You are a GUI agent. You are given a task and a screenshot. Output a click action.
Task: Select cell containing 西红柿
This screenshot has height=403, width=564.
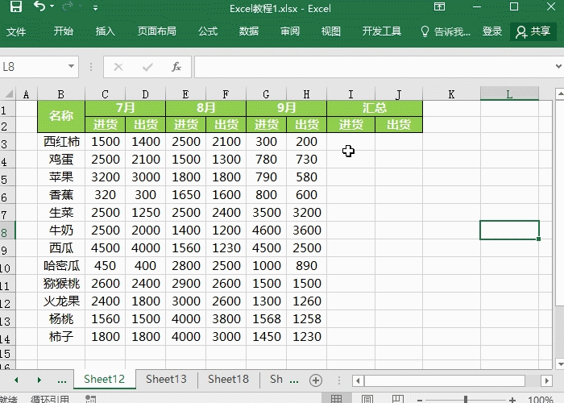pos(61,142)
